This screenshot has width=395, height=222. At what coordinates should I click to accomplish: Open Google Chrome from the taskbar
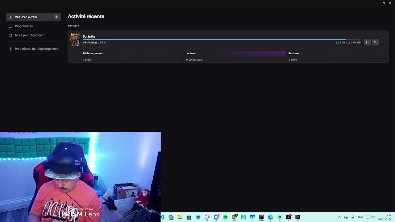pyautogui.click(x=235, y=217)
